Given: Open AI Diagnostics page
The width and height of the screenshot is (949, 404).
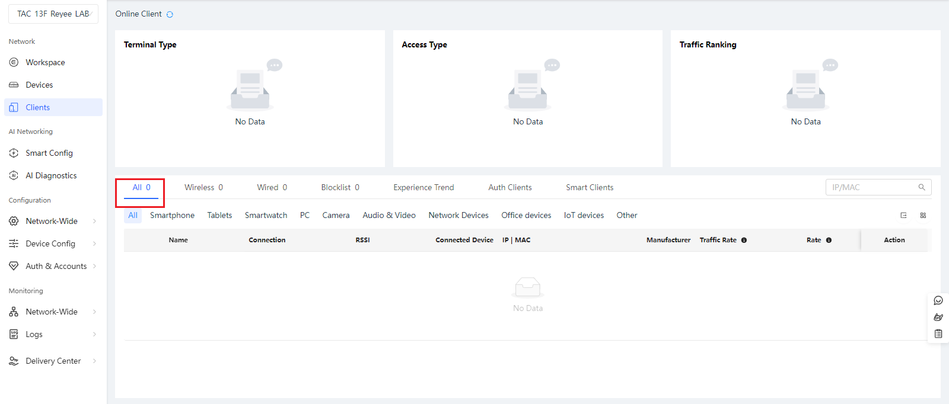Looking at the screenshot, I should coord(51,175).
